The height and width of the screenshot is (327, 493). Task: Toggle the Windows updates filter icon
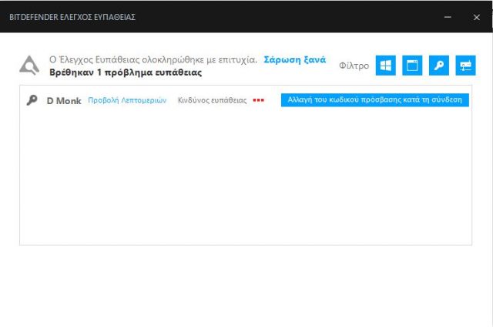coord(385,66)
